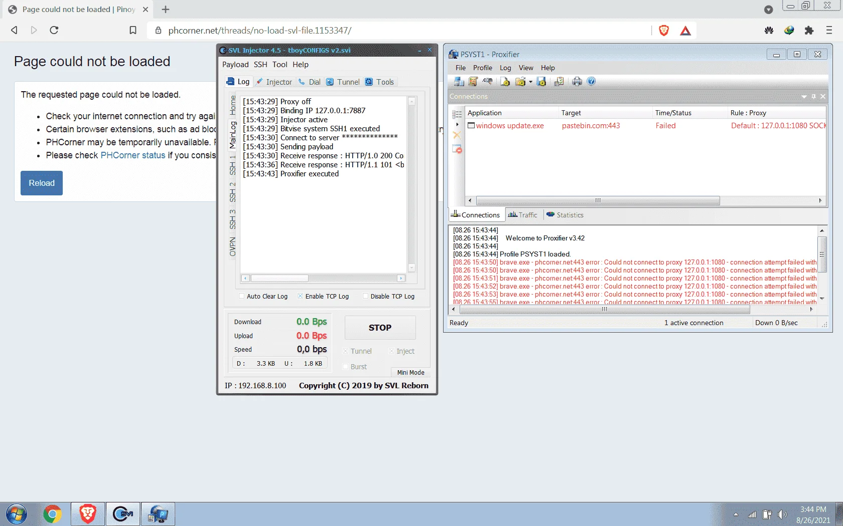The height and width of the screenshot is (526, 843).
Task: Open Proxification Rules icon in Proxifier toolbar
Action: click(473, 82)
